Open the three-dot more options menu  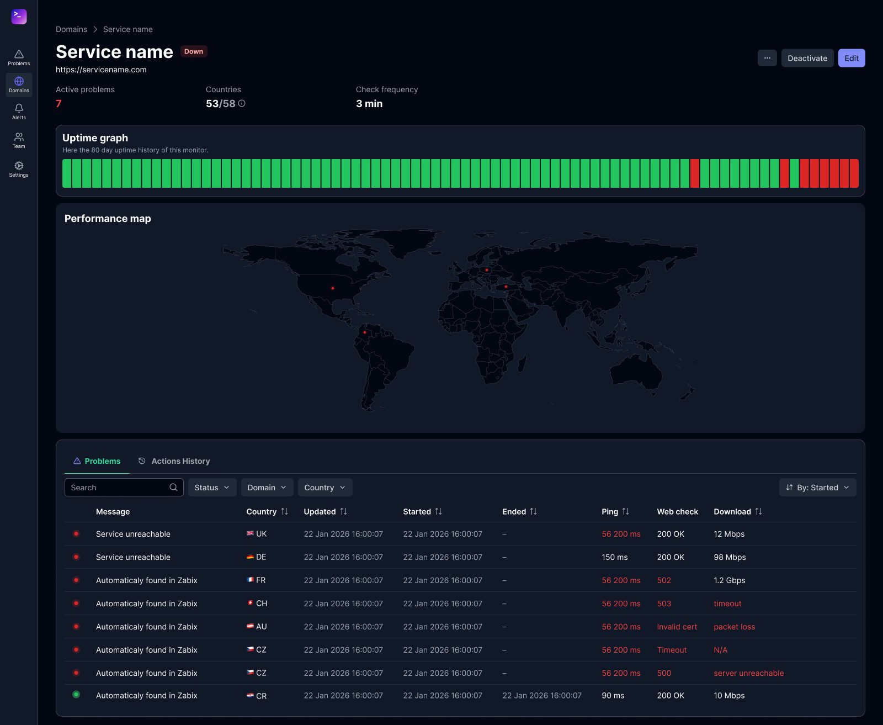[x=767, y=58]
